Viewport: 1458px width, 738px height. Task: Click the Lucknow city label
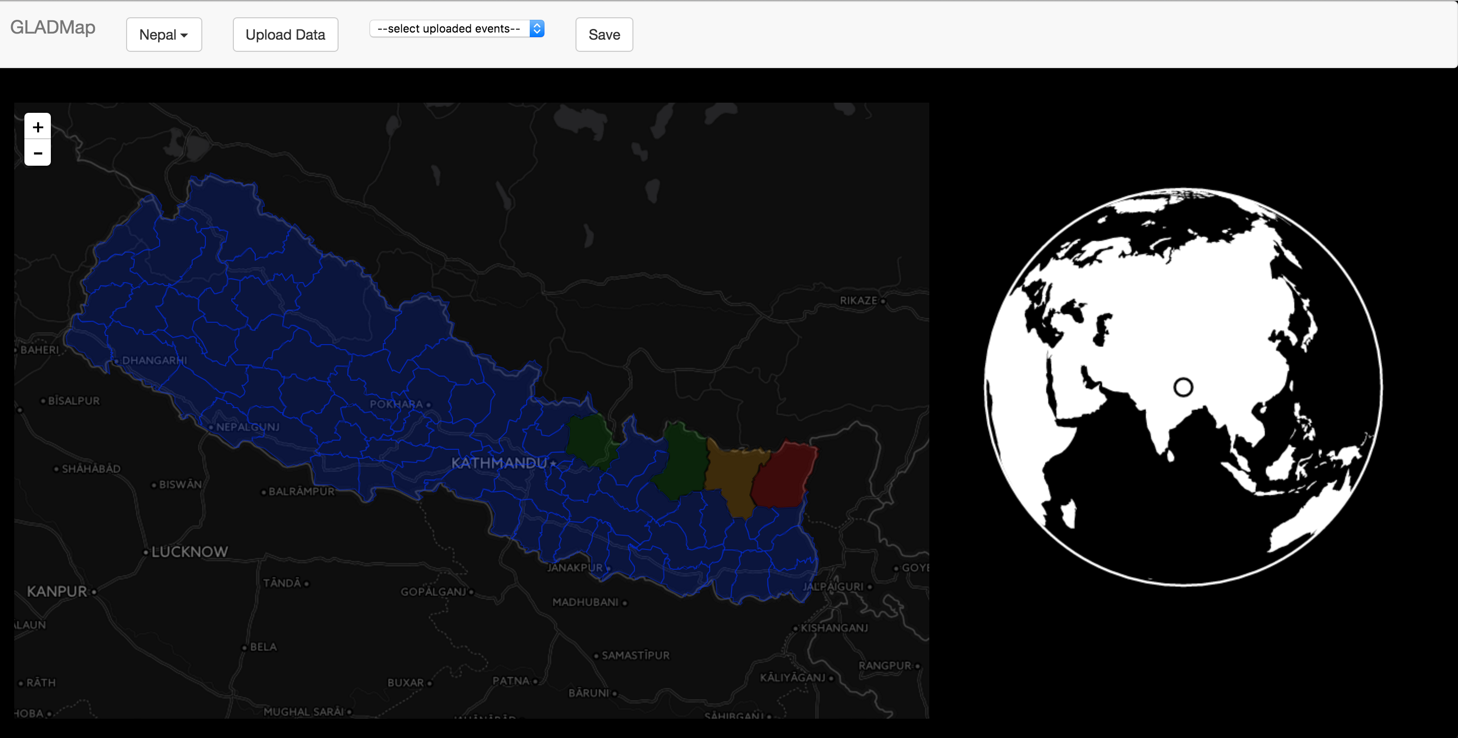190,552
